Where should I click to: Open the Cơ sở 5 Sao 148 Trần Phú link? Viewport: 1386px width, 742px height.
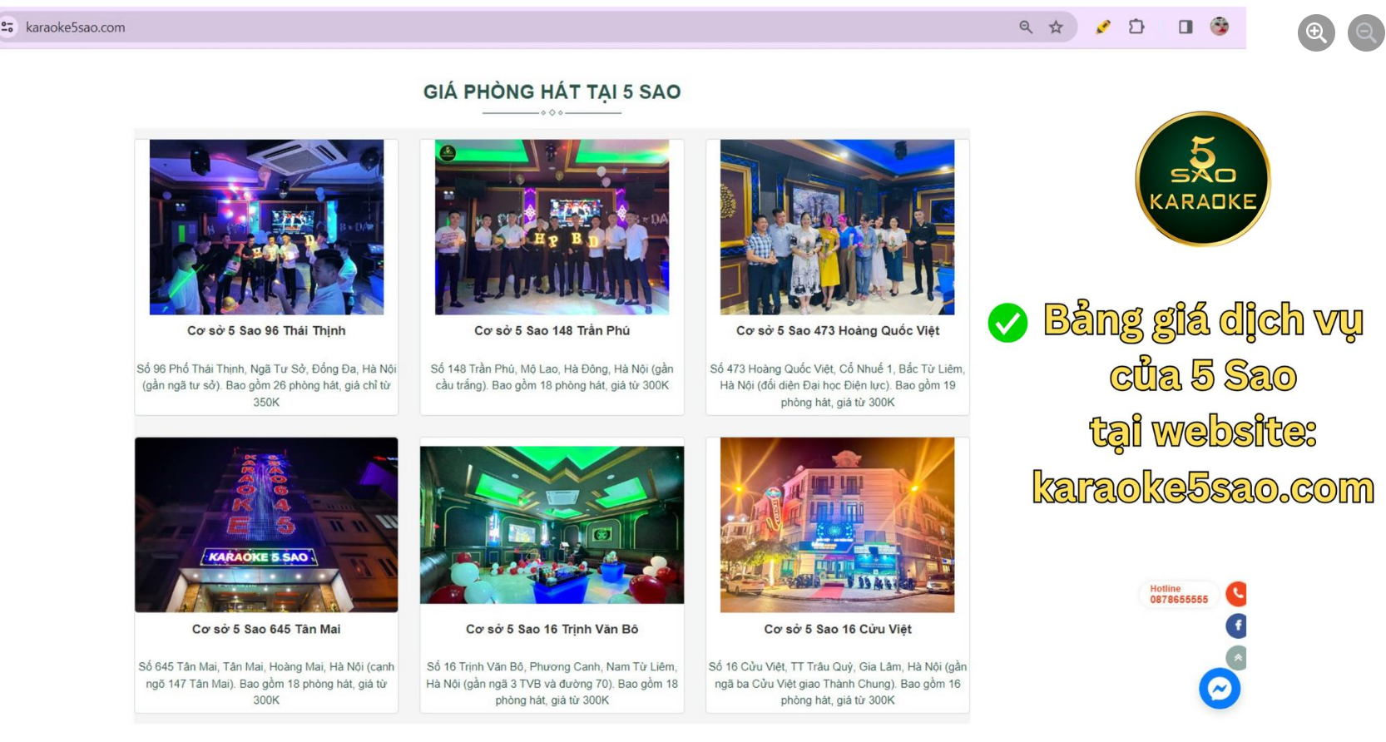(552, 330)
